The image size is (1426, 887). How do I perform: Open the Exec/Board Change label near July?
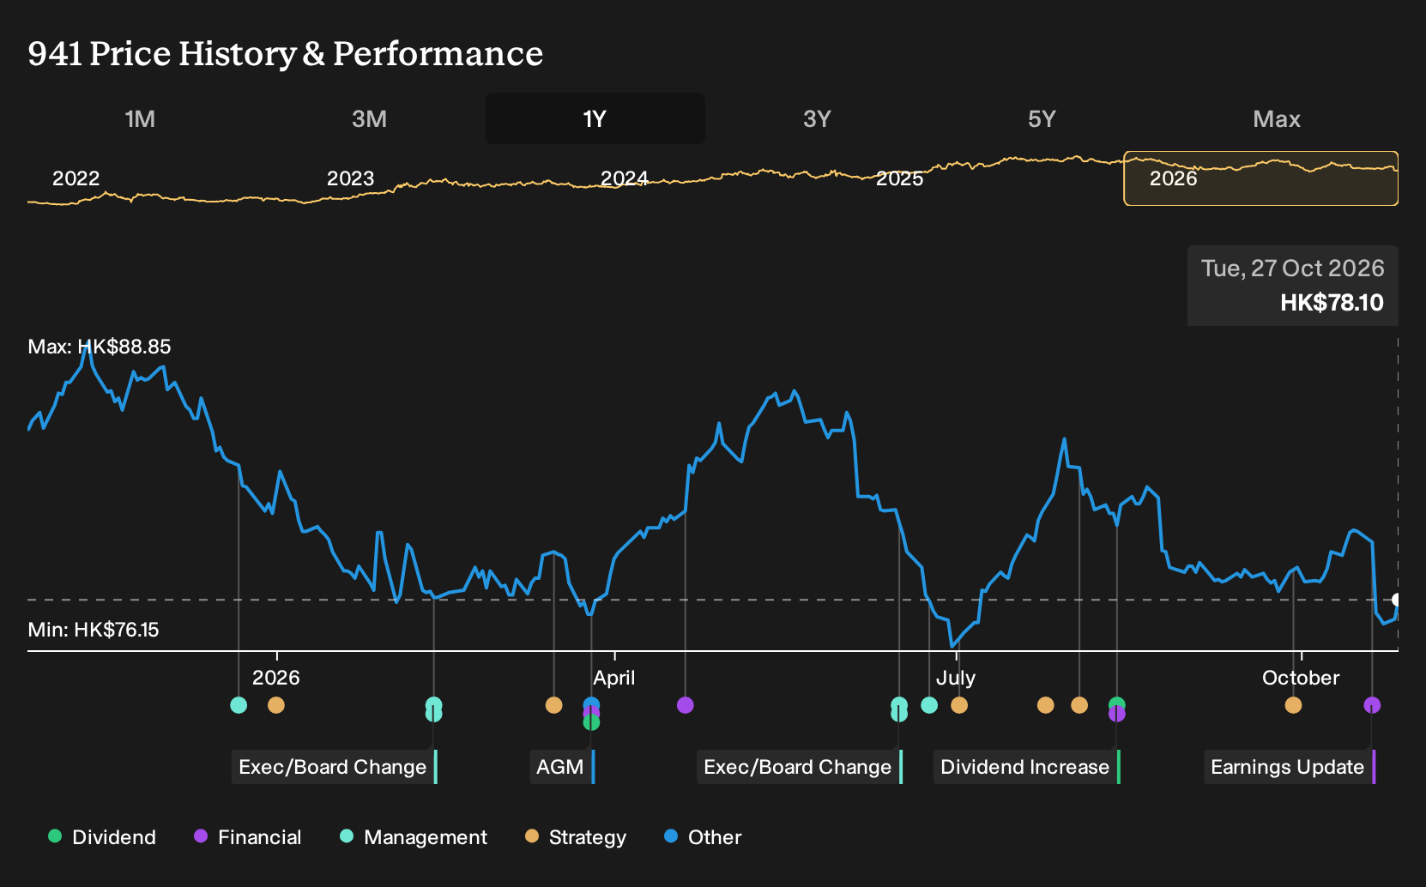click(x=798, y=767)
